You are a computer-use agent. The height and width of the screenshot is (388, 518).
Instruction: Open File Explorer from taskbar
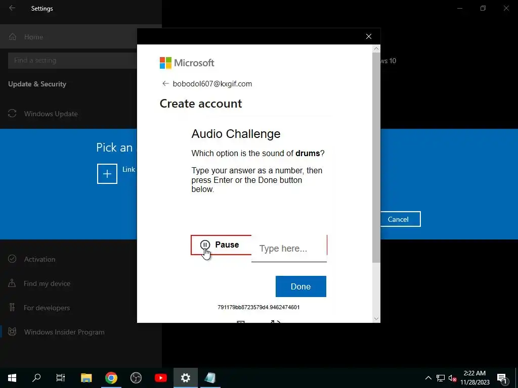(86, 378)
